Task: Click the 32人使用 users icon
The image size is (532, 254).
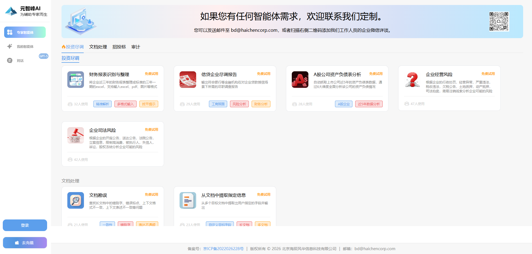Action: coord(70,104)
